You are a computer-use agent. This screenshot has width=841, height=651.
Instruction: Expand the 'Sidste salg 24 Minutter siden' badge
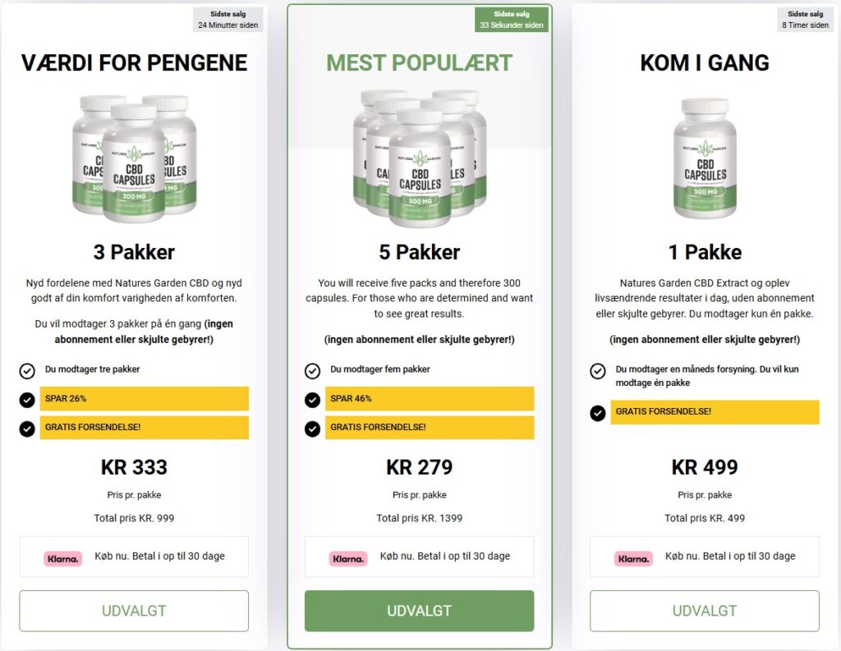(227, 18)
